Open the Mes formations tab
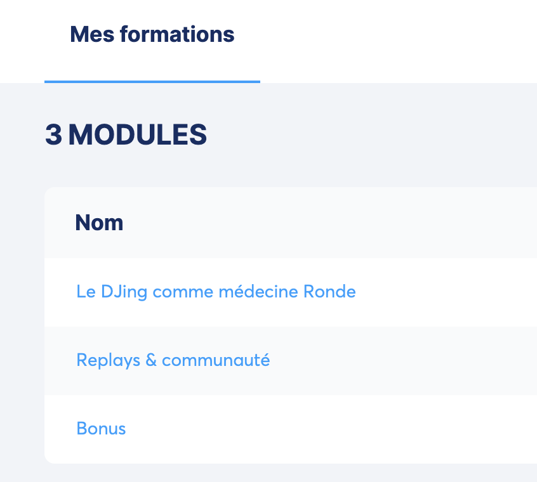The width and height of the screenshot is (537, 482). tap(152, 34)
